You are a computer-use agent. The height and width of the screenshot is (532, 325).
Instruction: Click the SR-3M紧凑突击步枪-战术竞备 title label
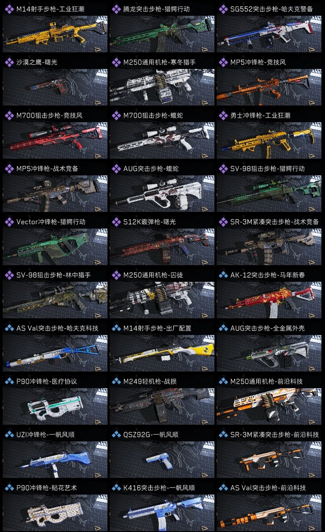pyautogui.click(x=274, y=222)
